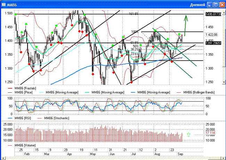Click the Sep month label on time axis
Image resolution: width=226 pixels, height=160 pixels.
pos(180,154)
